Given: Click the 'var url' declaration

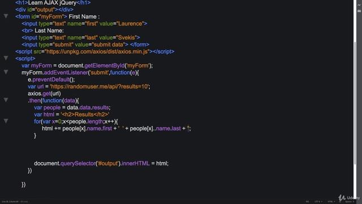Looking at the screenshot, I should (36, 87).
